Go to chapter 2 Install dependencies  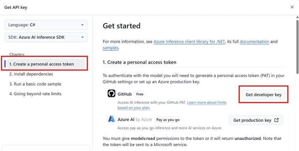31,74
